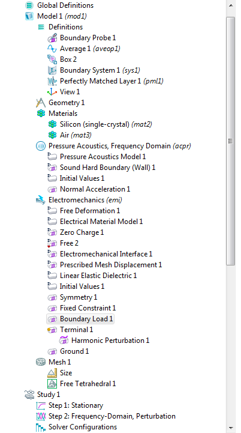
Task: Click the Terminal 1 node icon
Action: click(52, 330)
